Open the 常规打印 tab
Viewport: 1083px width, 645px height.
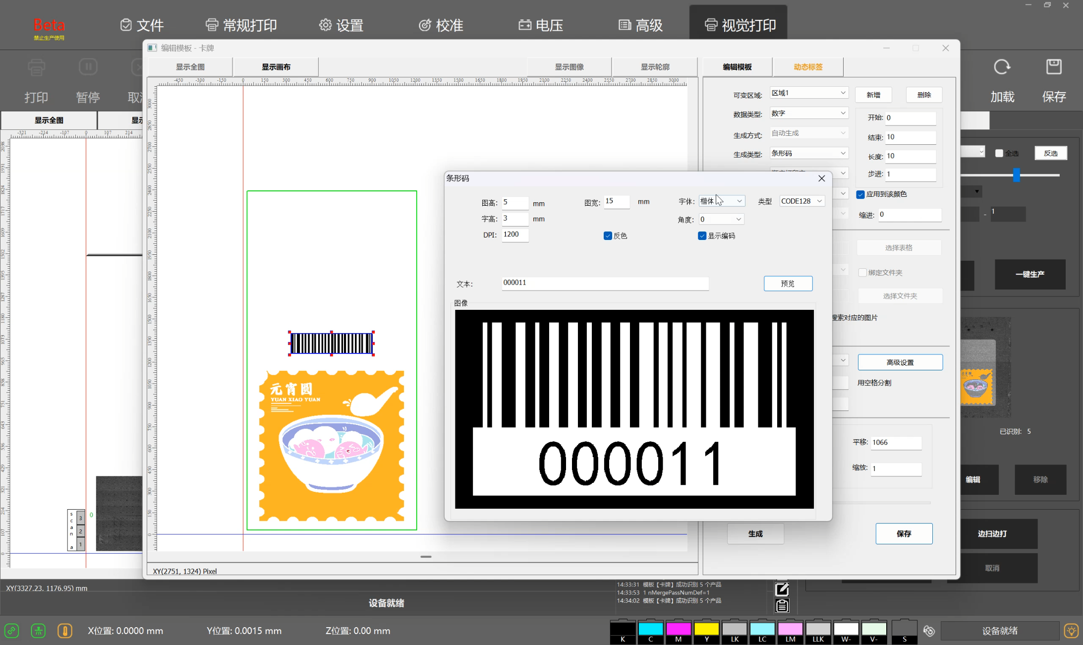(x=241, y=25)
